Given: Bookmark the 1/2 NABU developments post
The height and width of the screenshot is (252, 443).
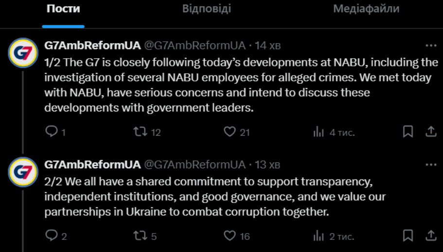Looking at the screenshot, I should pos(408,131).
